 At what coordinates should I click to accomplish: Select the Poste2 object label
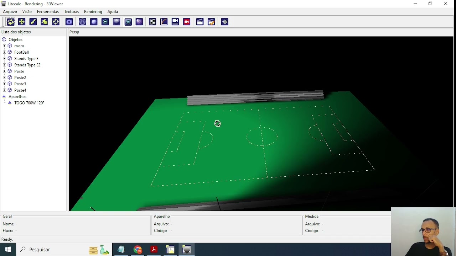point(20,78)
